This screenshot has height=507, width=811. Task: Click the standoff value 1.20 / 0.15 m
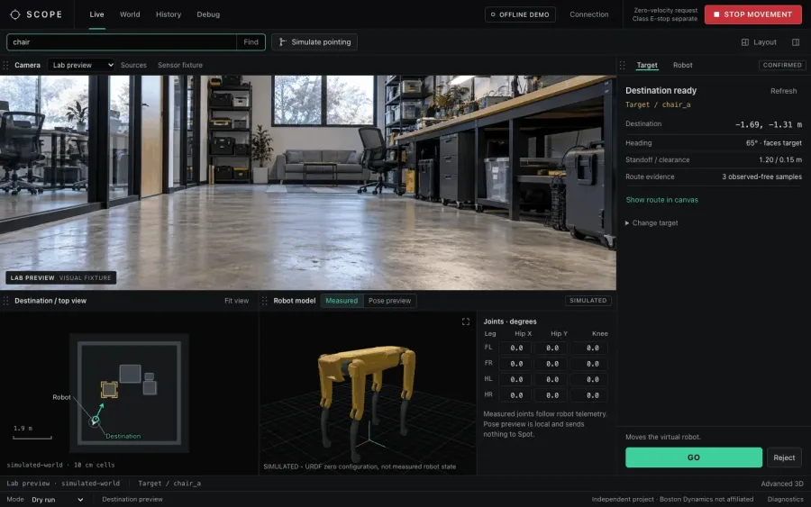pyautogui.click(x=780, y=160)
